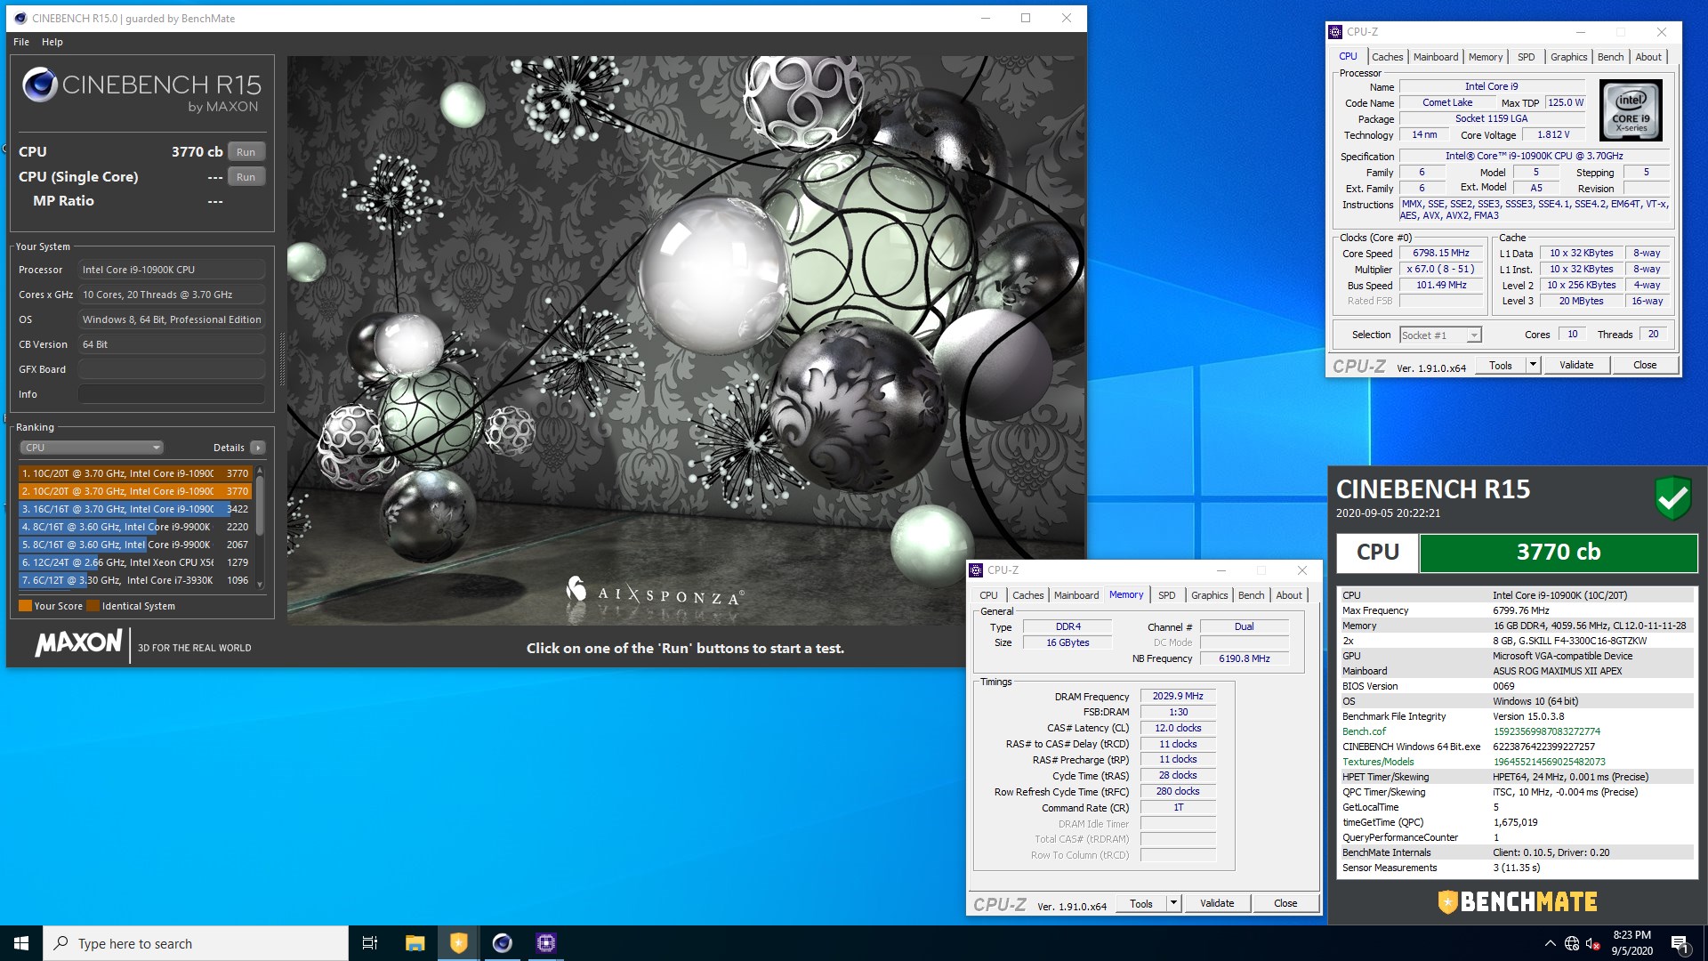
Task: Switch to SPD tab in top CPU-Z window
Action: tap(1526, 57)
